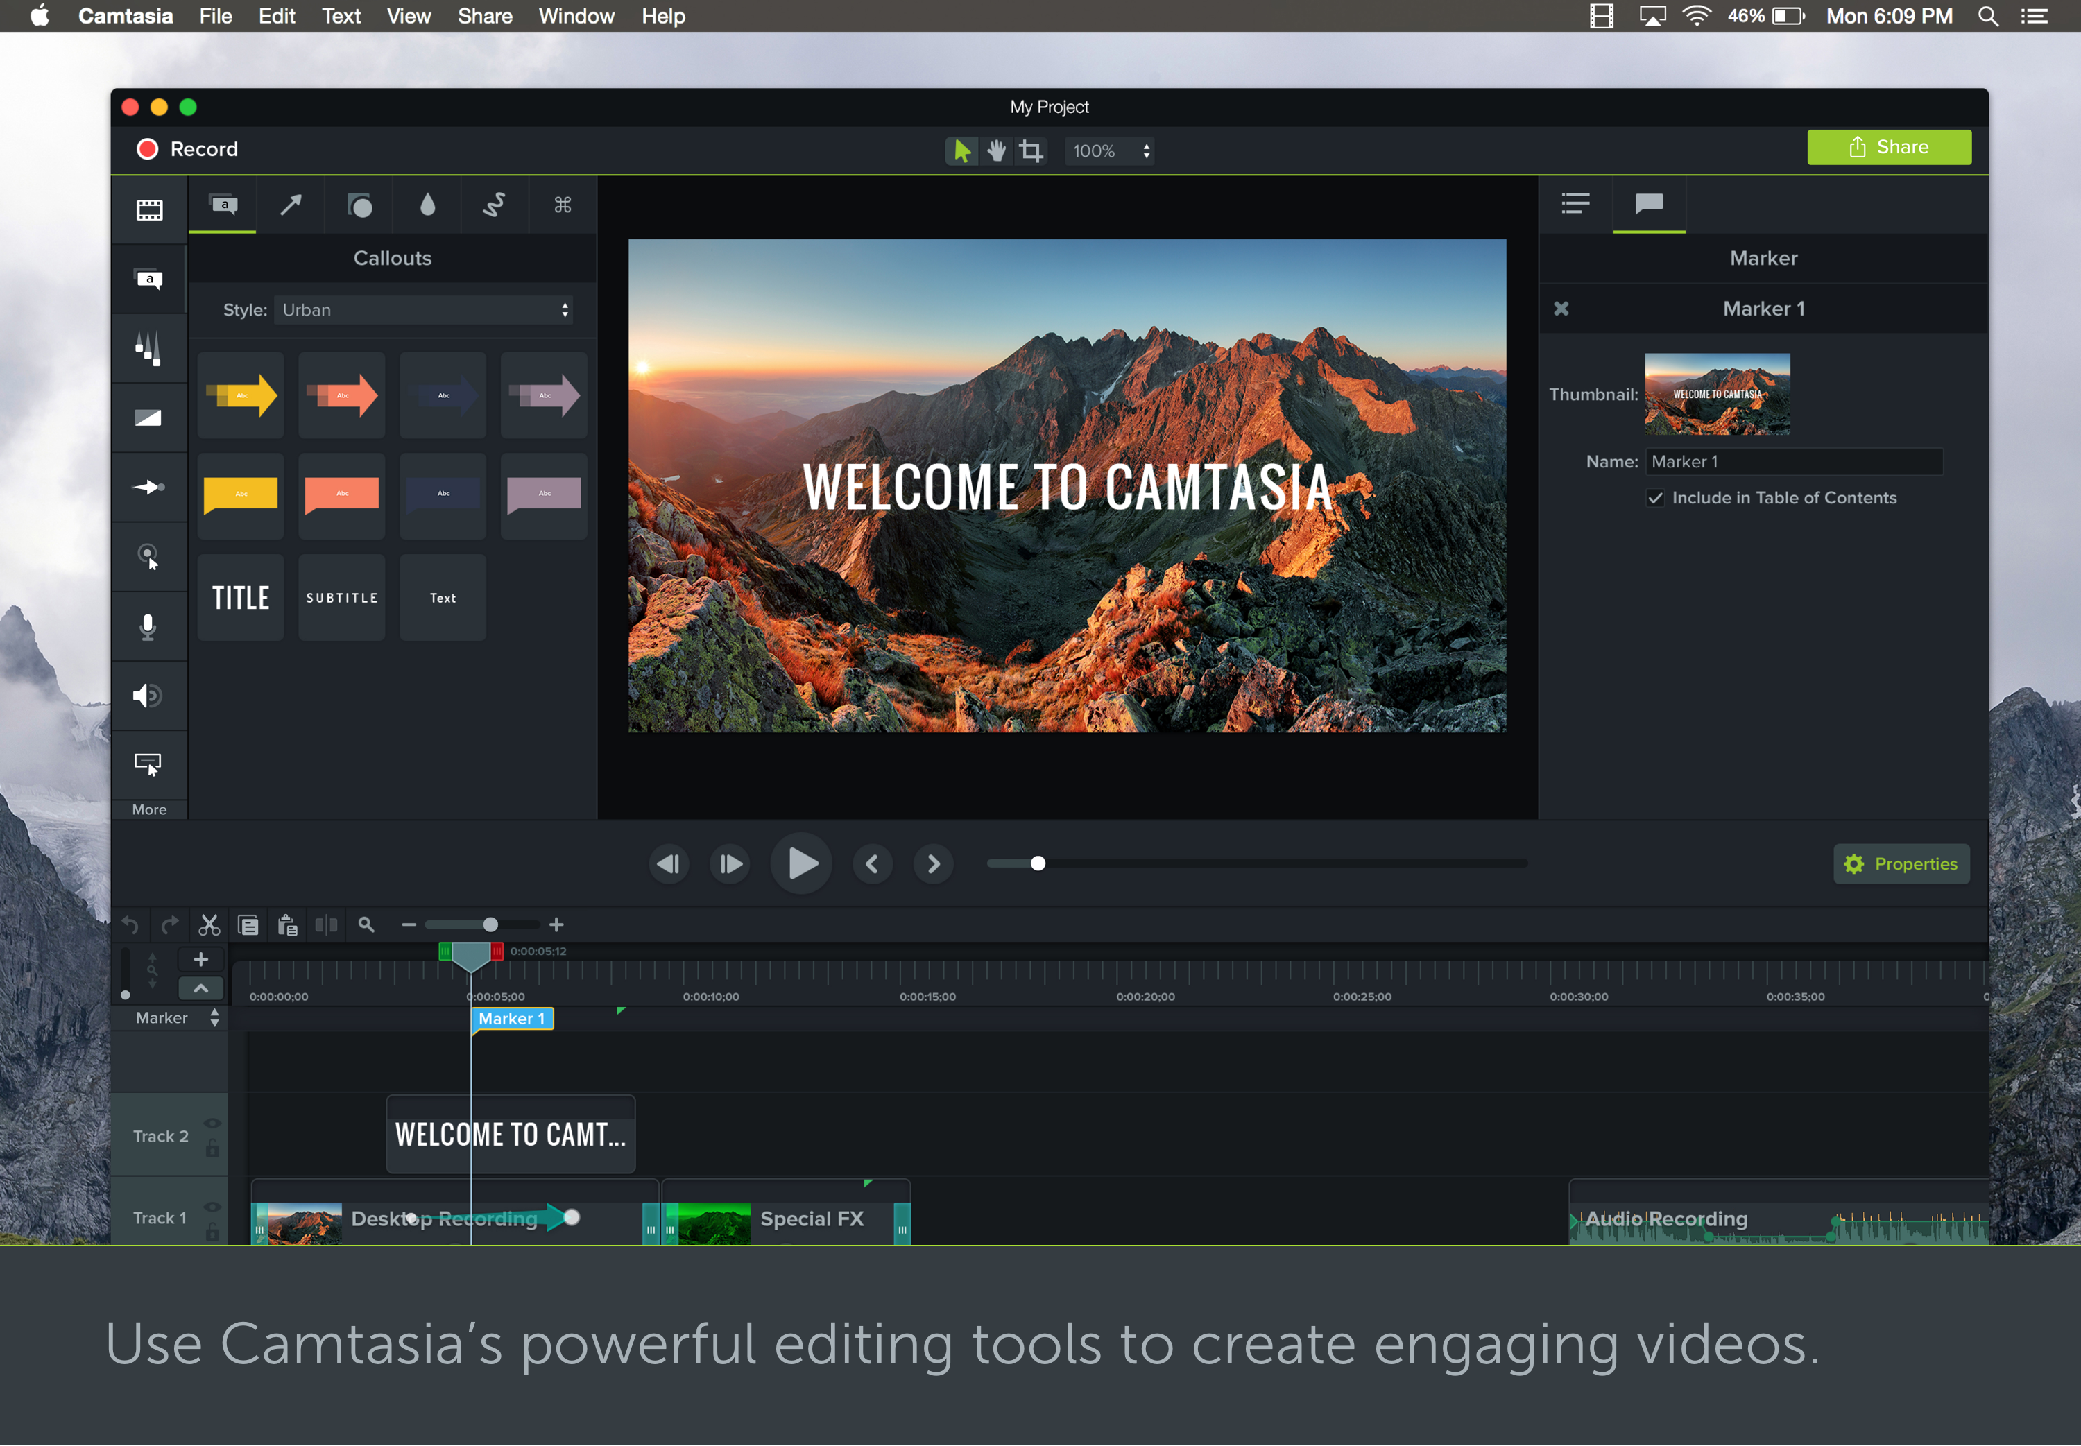
Task: Select the hand pan tool
Action: (x=997, y=150)
